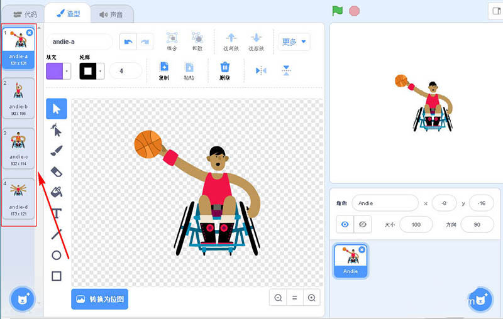The height and width of the screenshot is (319, 503).
Task: Select the andie-a costume thumbnail
Action: (19, 48)
